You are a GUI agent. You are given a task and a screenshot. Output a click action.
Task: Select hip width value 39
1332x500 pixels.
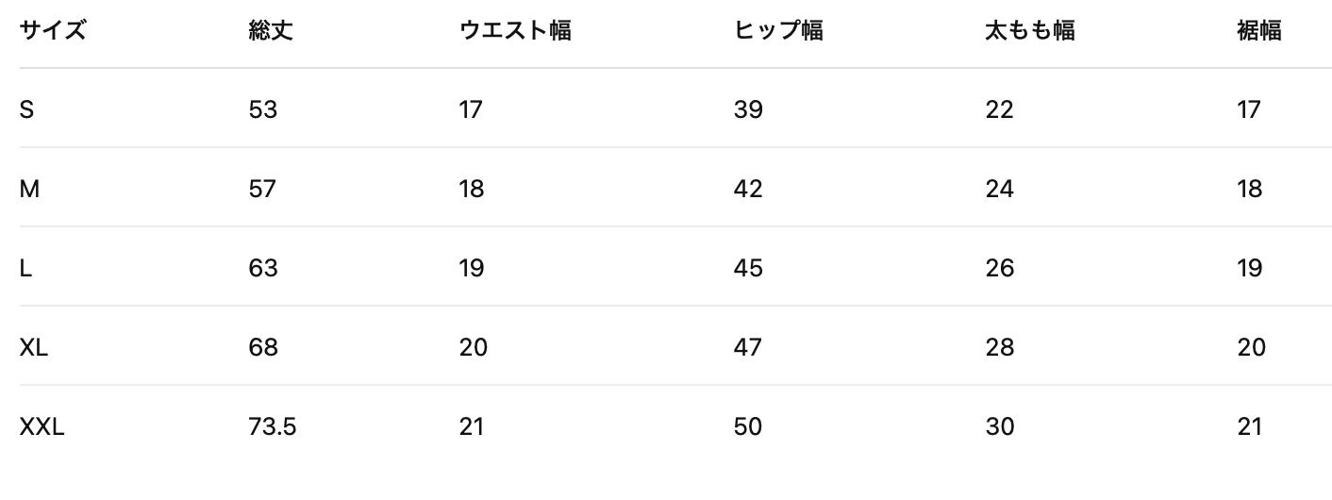pos(748,110)
